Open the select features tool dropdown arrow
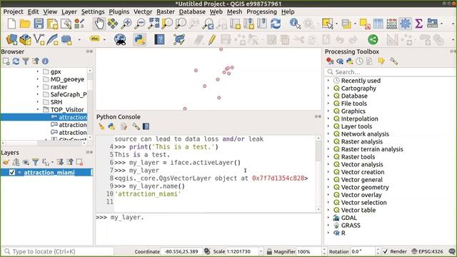457x257 pixels. pyautogui.click(x=337, y=24)
